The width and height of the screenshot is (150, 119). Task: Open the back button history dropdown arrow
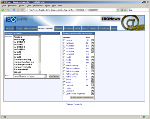click(x=5, y=10)
